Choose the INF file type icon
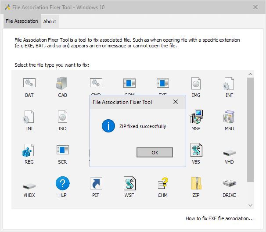This screenshot has height=232, width=266. tap(229, 83)
